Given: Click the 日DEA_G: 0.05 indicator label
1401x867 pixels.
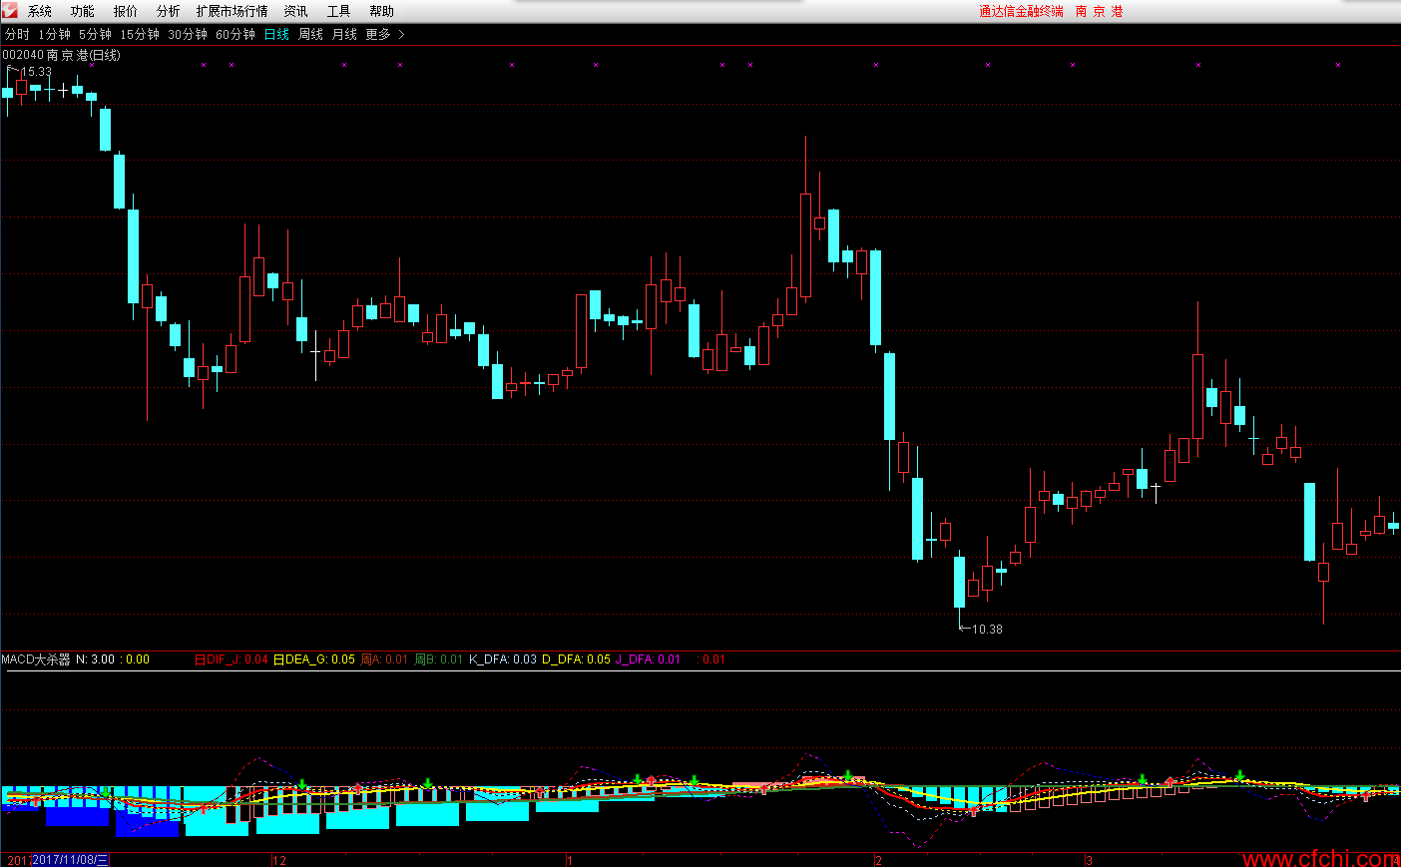Looking at the screenshot, I should coord(314,659).
